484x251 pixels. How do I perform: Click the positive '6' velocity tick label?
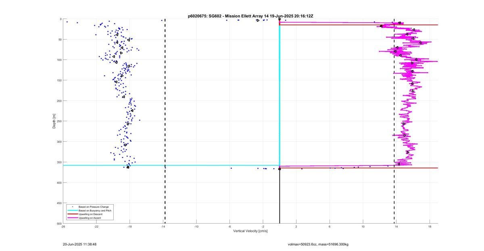330,226
